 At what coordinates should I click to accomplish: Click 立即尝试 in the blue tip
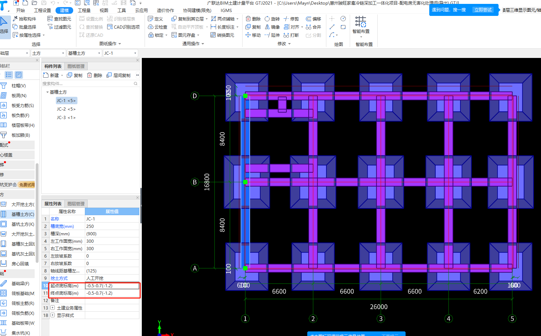(x=483, y=10)
